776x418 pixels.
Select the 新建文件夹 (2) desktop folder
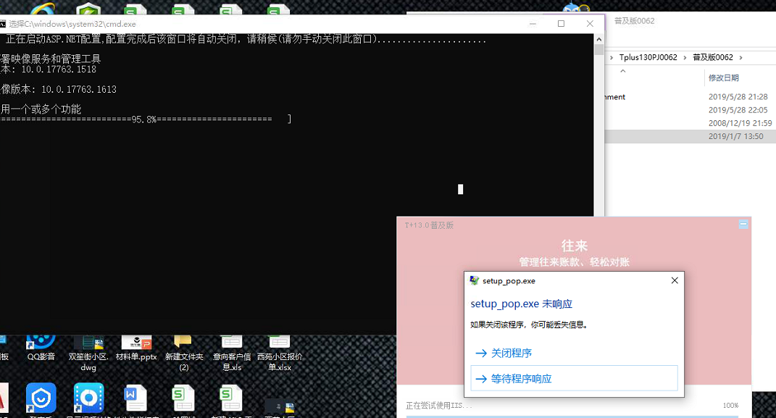pos(183,354)
